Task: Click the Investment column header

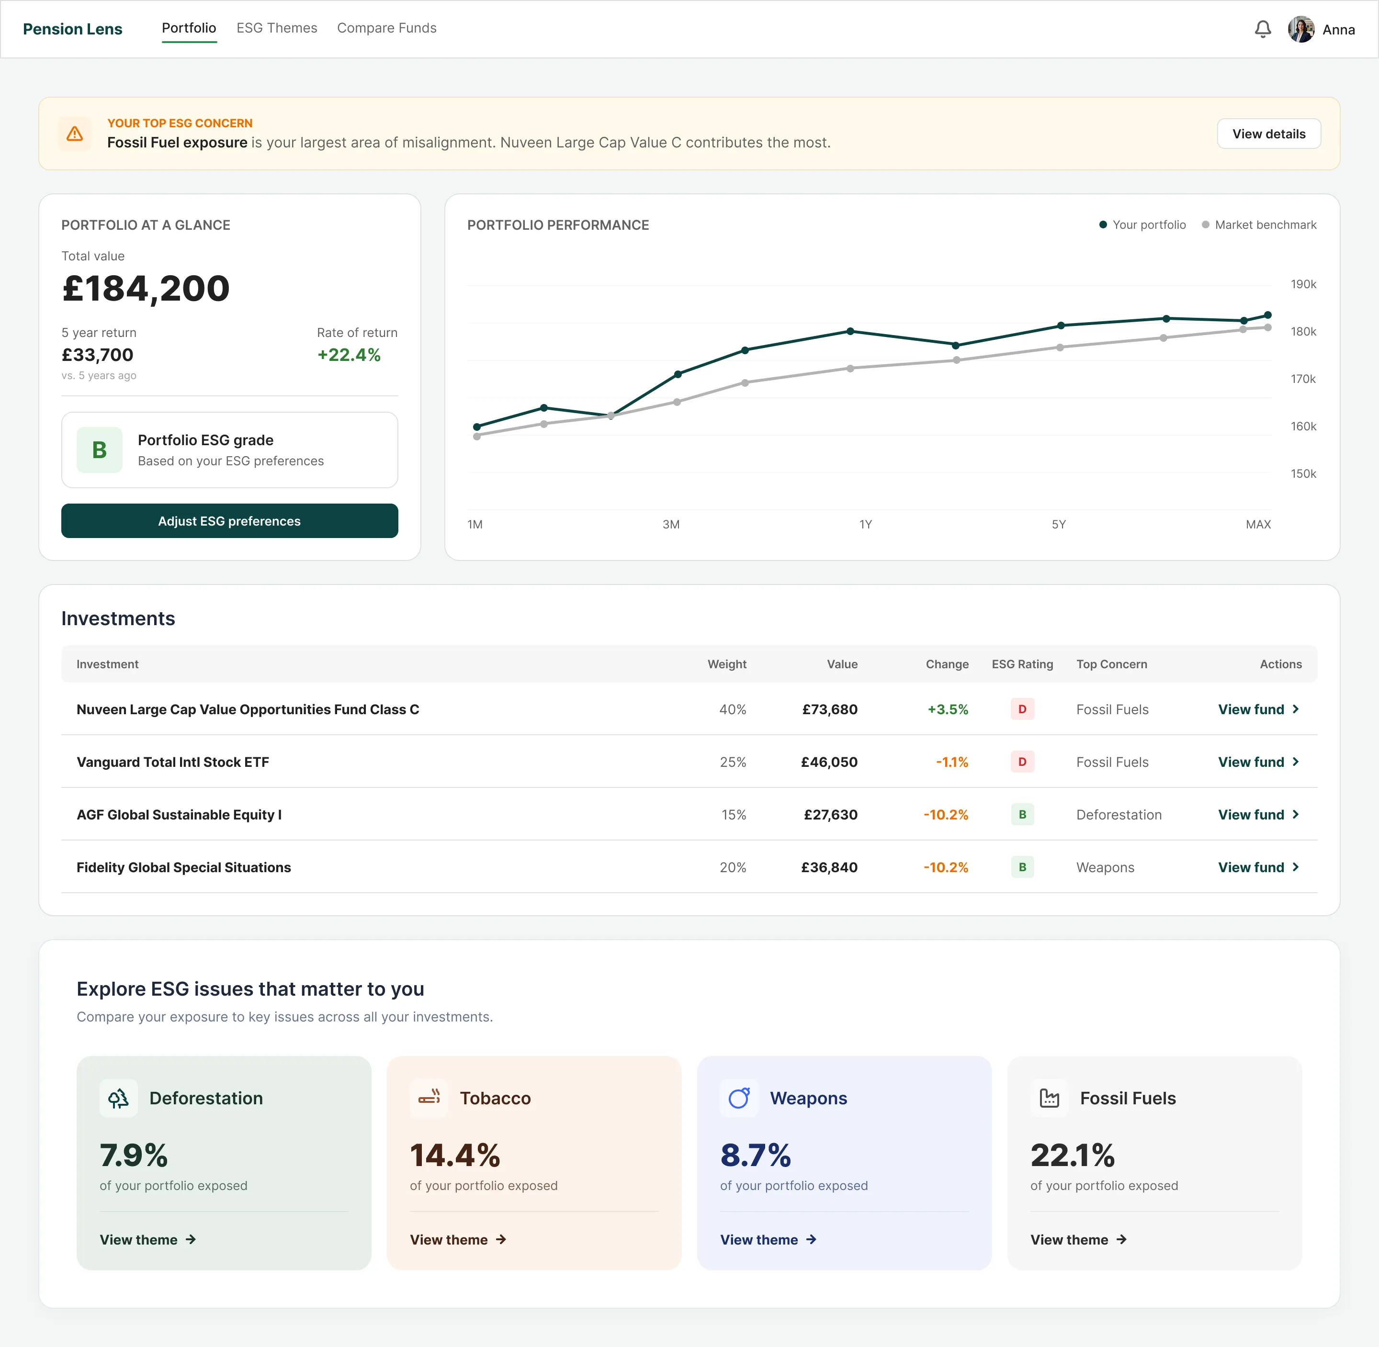Action: coord(108,664)
